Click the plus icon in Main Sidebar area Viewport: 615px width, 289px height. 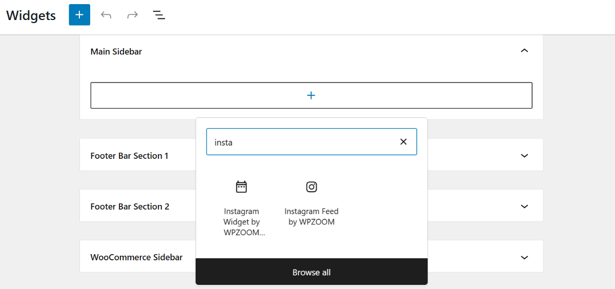tap(311, 95)
